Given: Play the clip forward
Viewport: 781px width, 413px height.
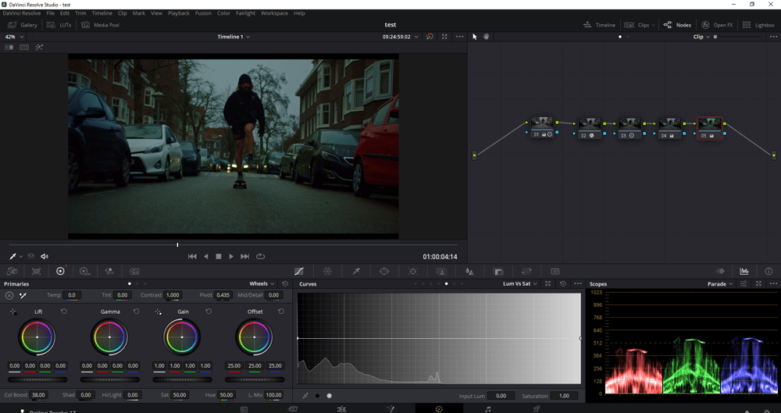Looking at the screenshot, I should (231, 257).
